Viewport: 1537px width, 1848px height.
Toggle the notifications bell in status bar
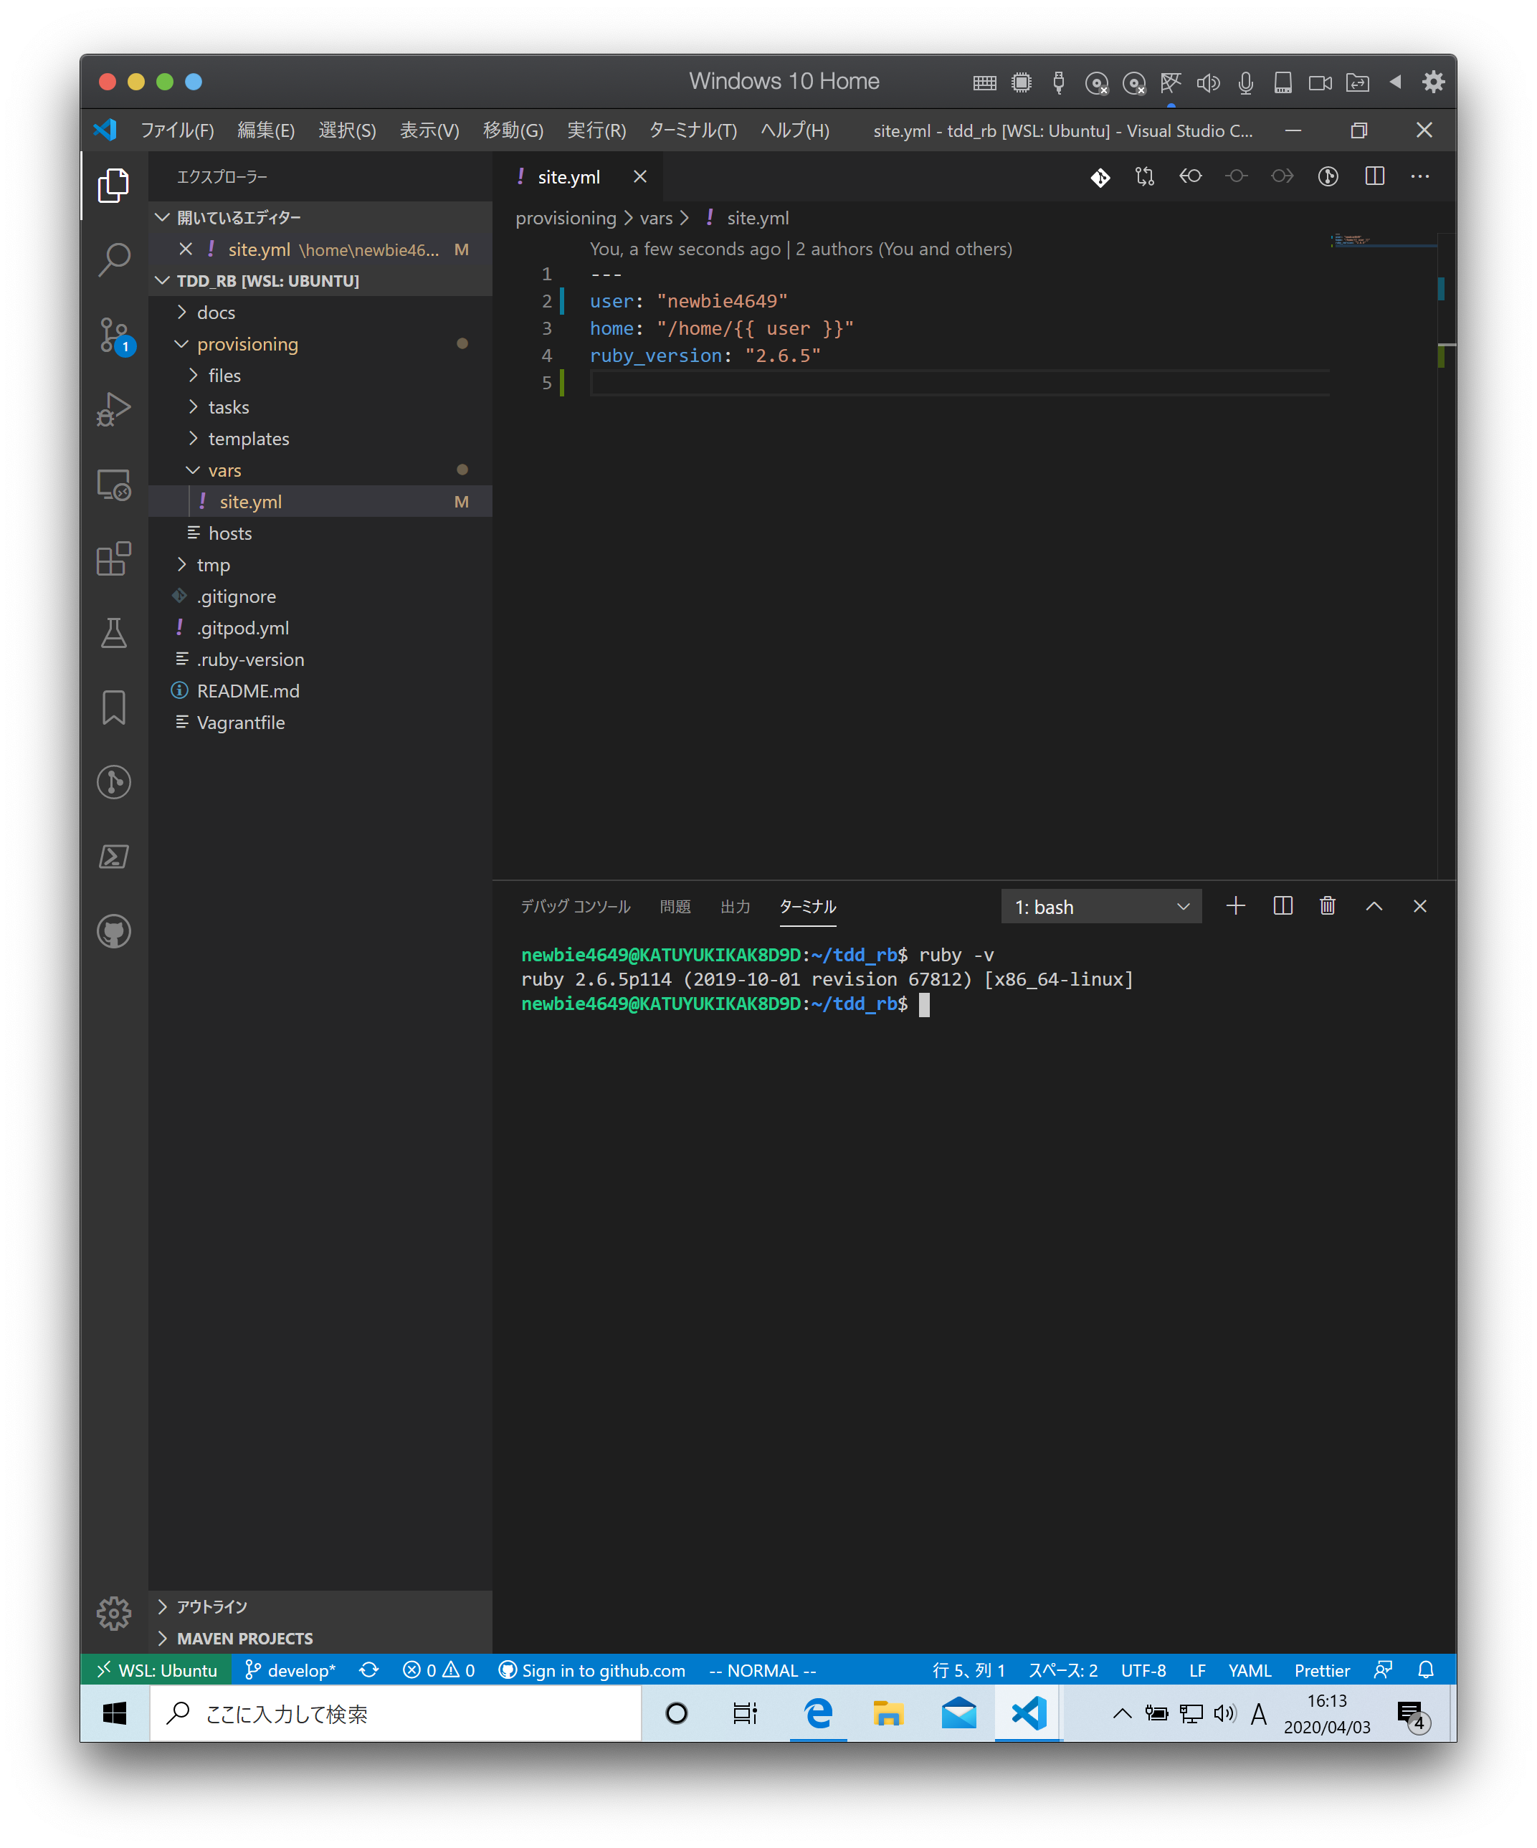click(1426, 1670)
